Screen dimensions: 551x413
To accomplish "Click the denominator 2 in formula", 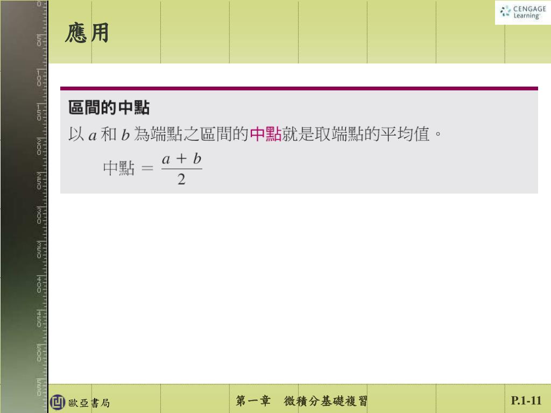I will click(181, 180).
